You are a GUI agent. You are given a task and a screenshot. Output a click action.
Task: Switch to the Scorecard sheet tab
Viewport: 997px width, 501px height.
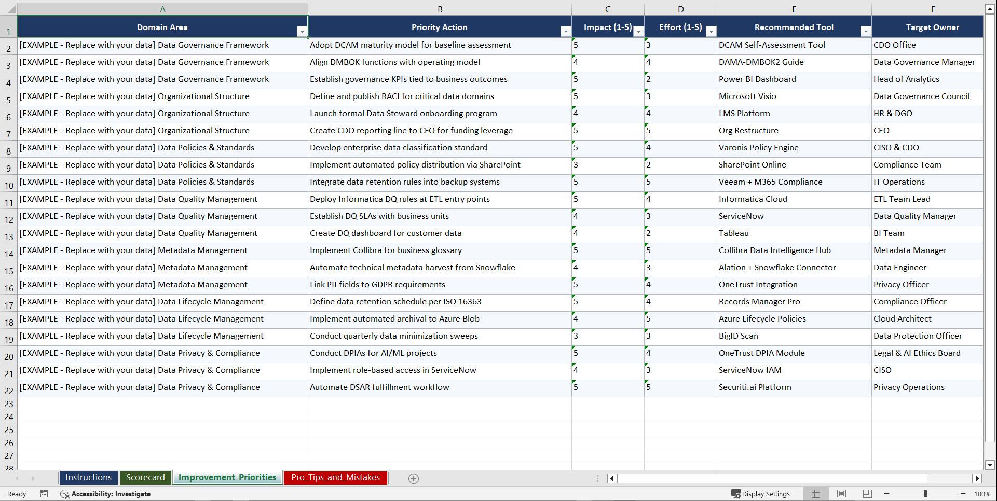(x=146, y=478)
